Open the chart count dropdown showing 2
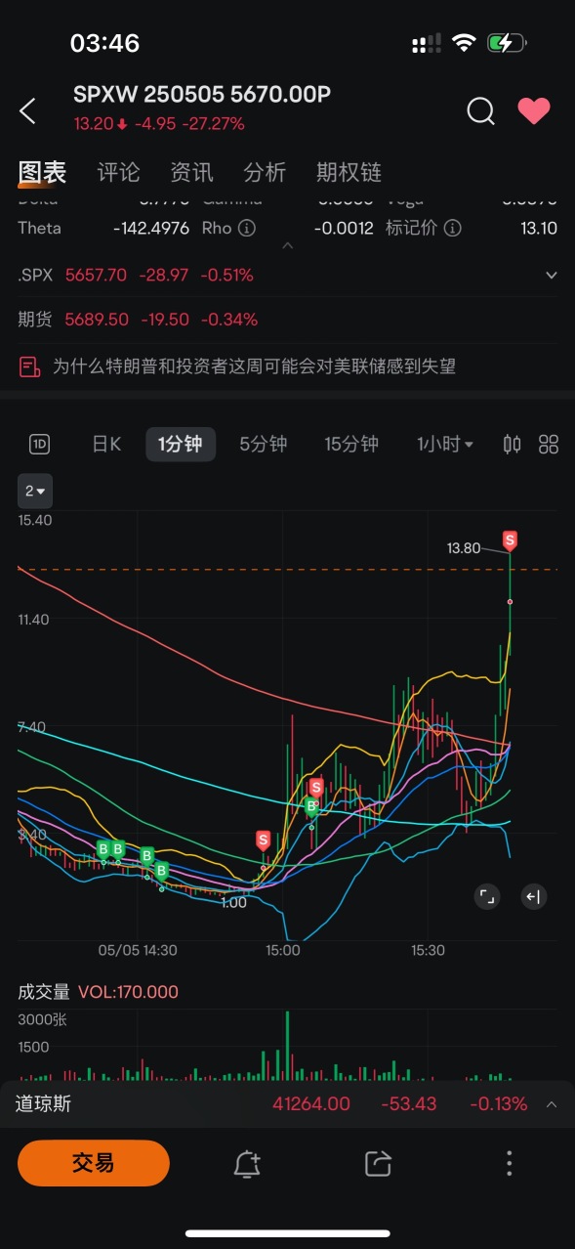575x1249 pixels. tap(36, 491)
